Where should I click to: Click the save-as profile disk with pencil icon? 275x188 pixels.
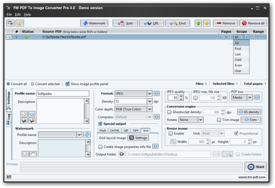(32, 121)
